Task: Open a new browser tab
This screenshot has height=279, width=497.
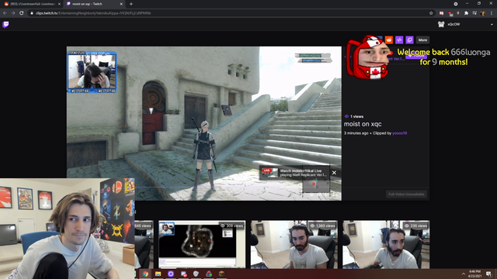Action: (131, 4)
